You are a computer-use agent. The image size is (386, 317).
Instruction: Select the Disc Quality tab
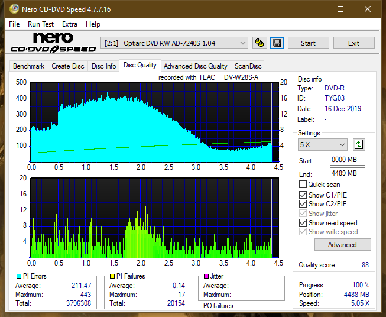[x=140, y=65]
